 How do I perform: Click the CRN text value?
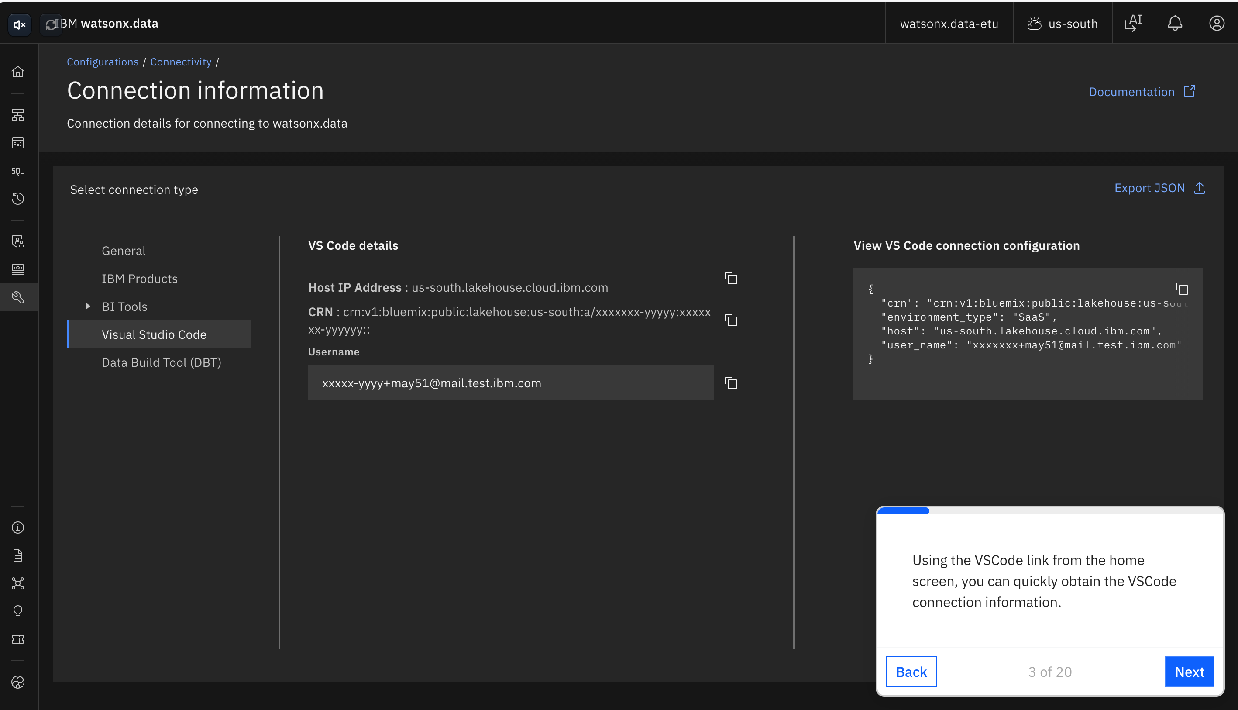[509, 321]
